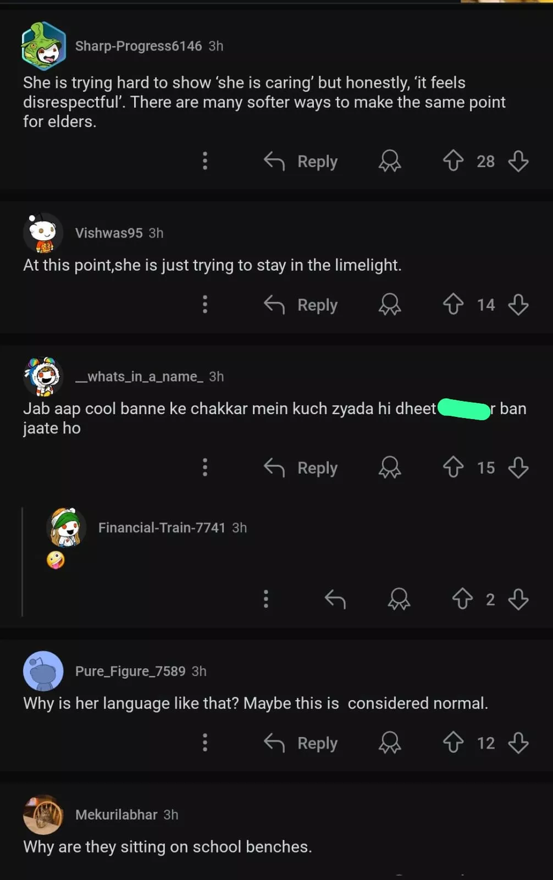This screenshot has width=553, height=880.
Task: Tap Pure_Figure_7589's blue avatar
Action: [x=43, y=671]
